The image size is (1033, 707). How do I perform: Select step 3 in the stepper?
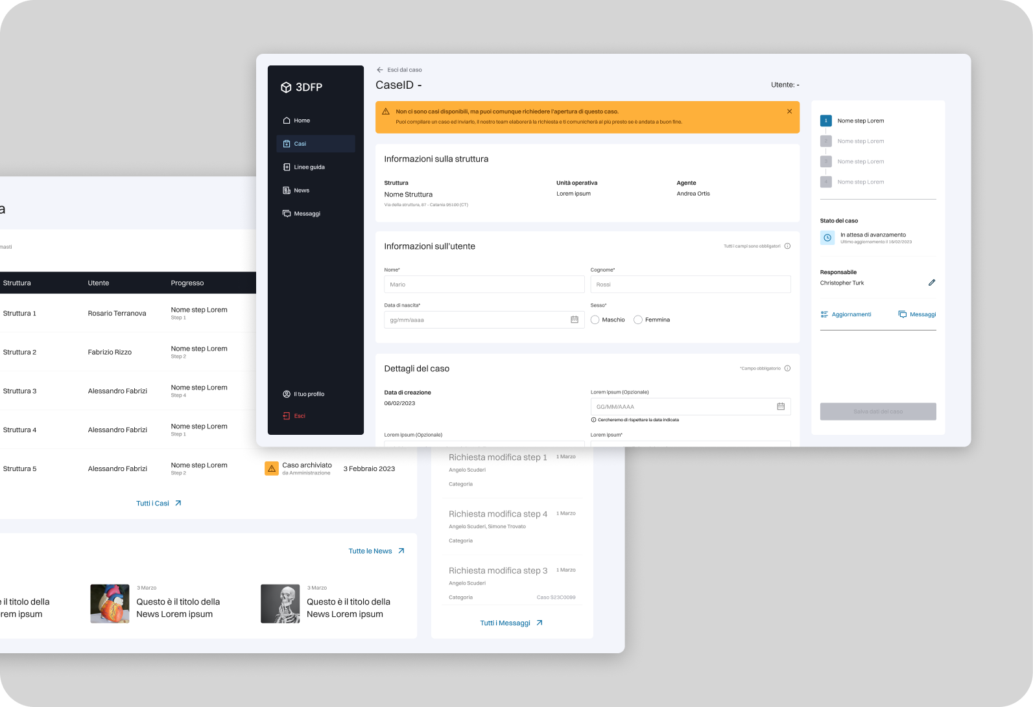click(852, 161)
